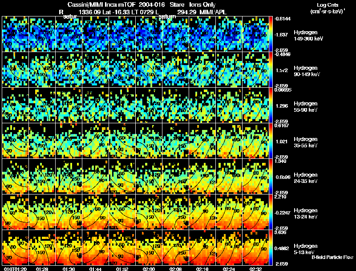Select the radial distance value '1336.09'
The image size is (356, 271).
click(89, 12)
